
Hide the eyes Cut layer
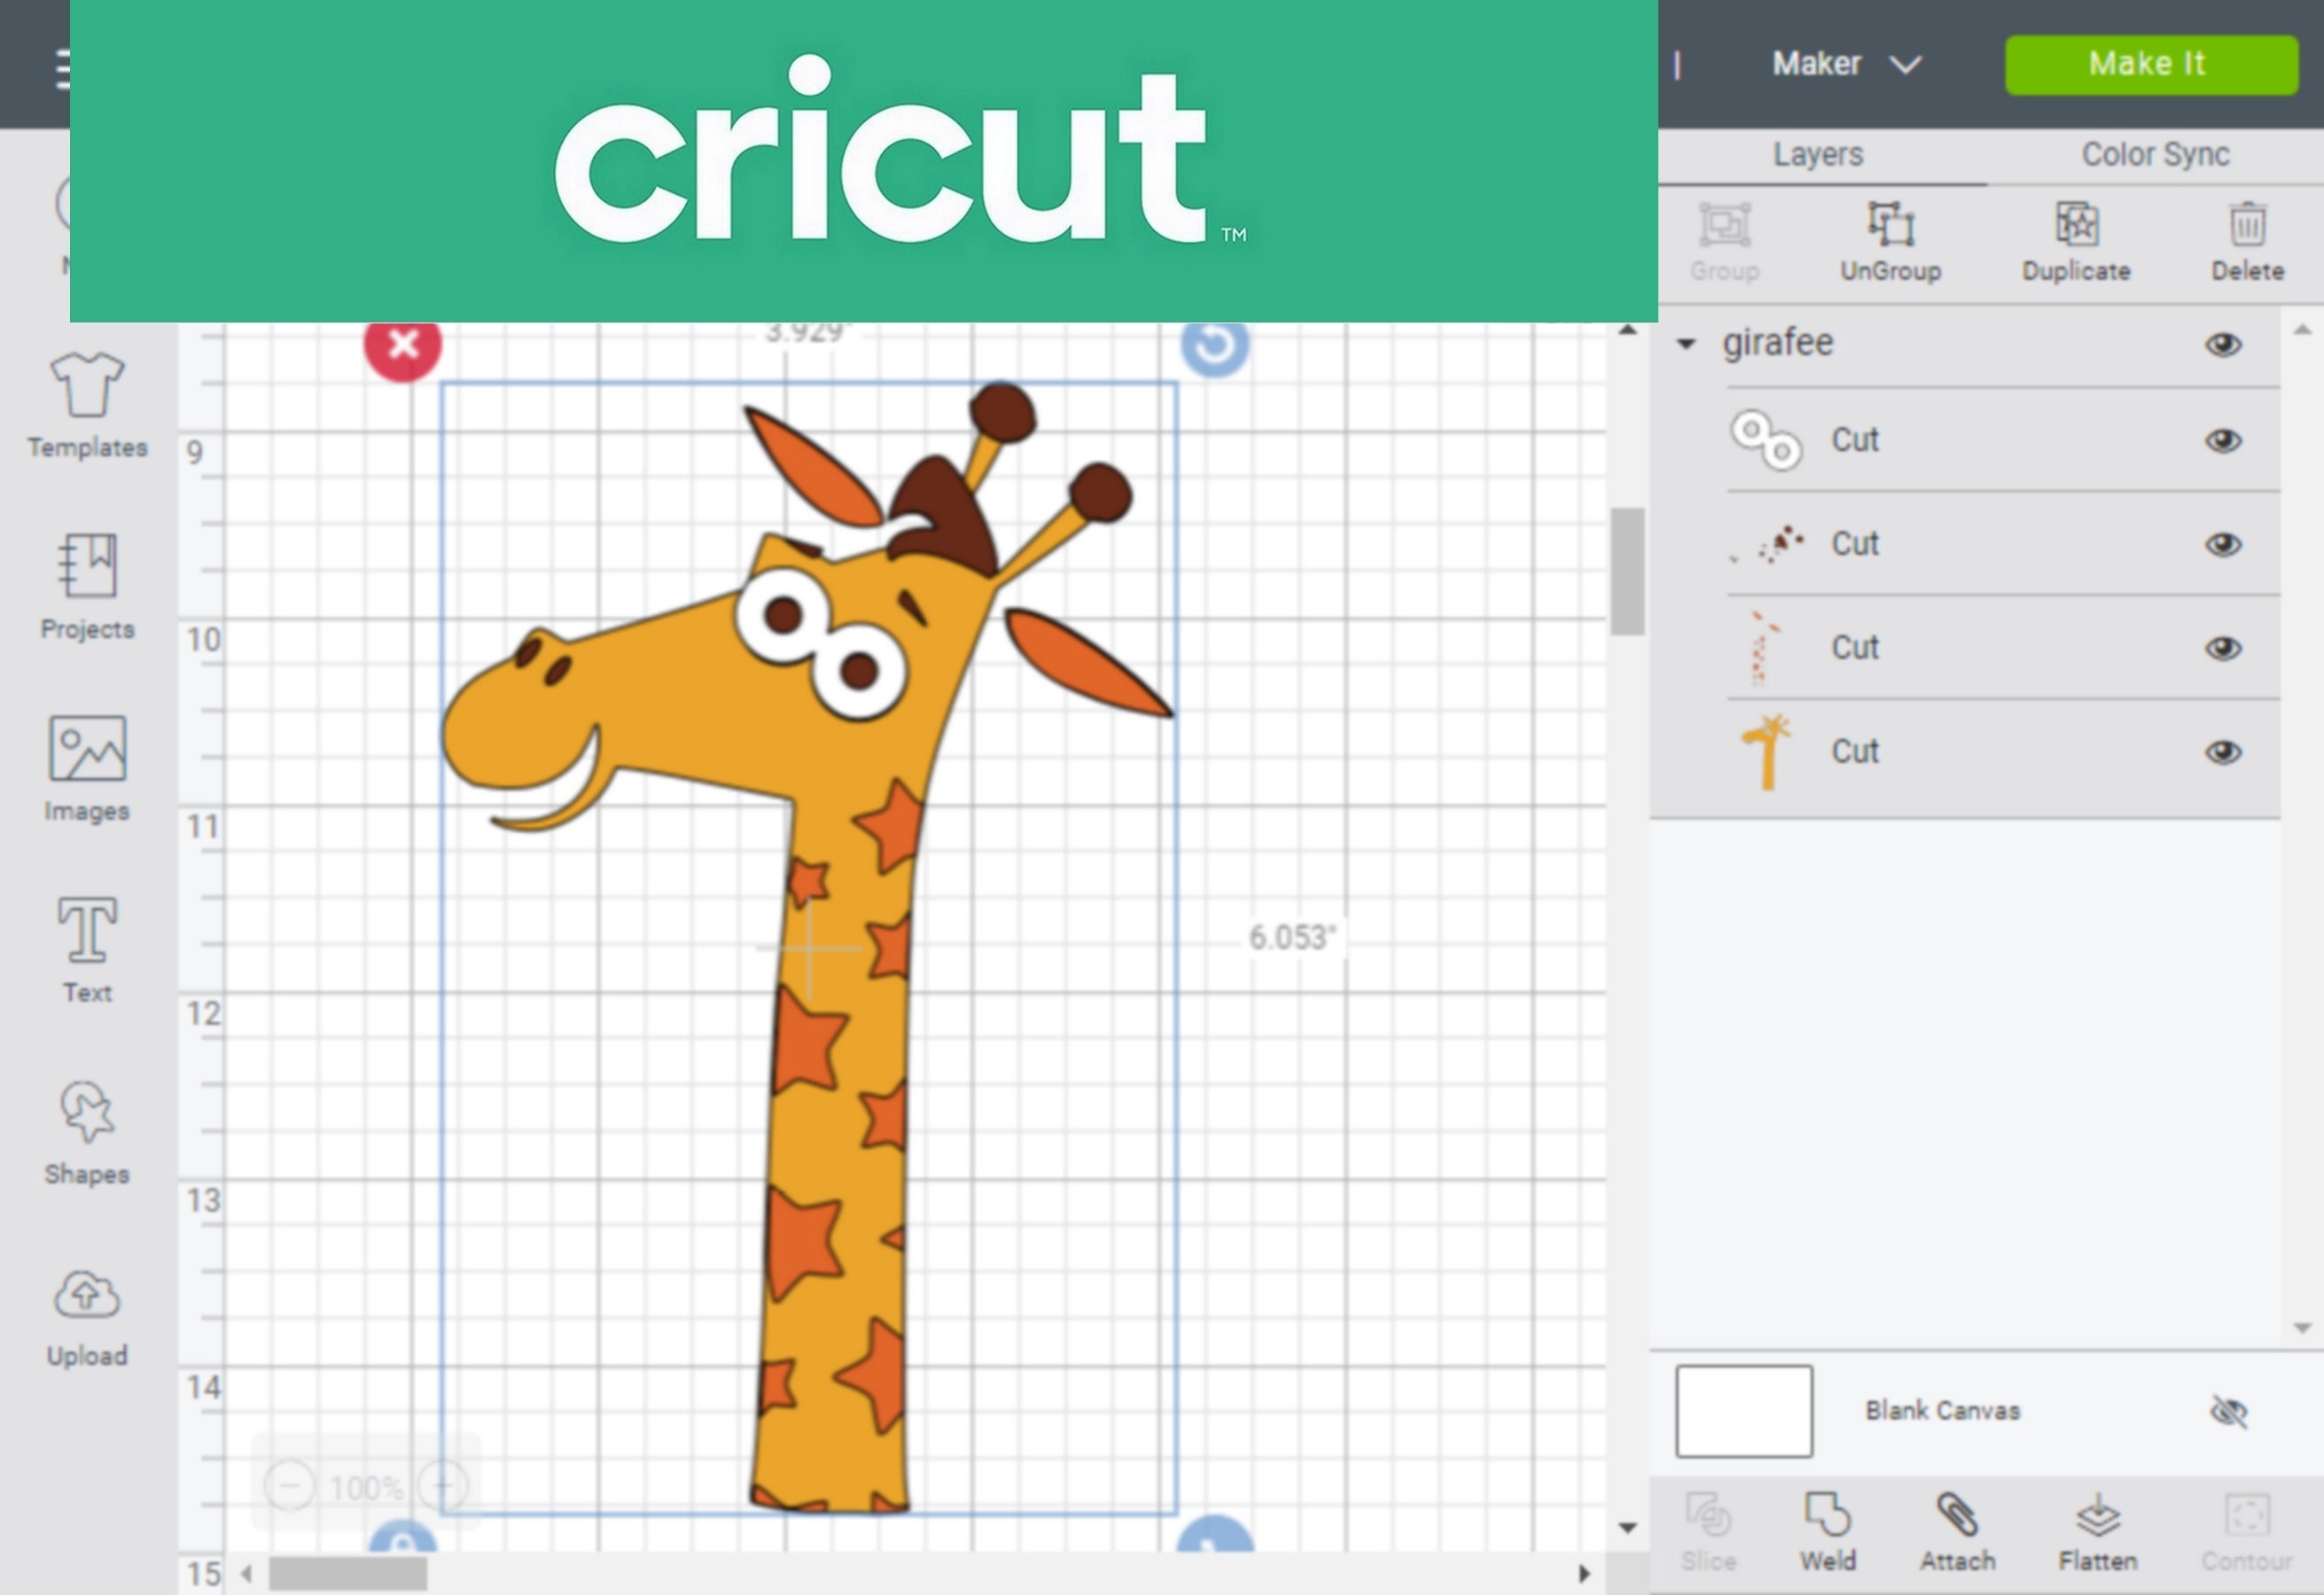pyautogui.click(x=2223, y=440)
